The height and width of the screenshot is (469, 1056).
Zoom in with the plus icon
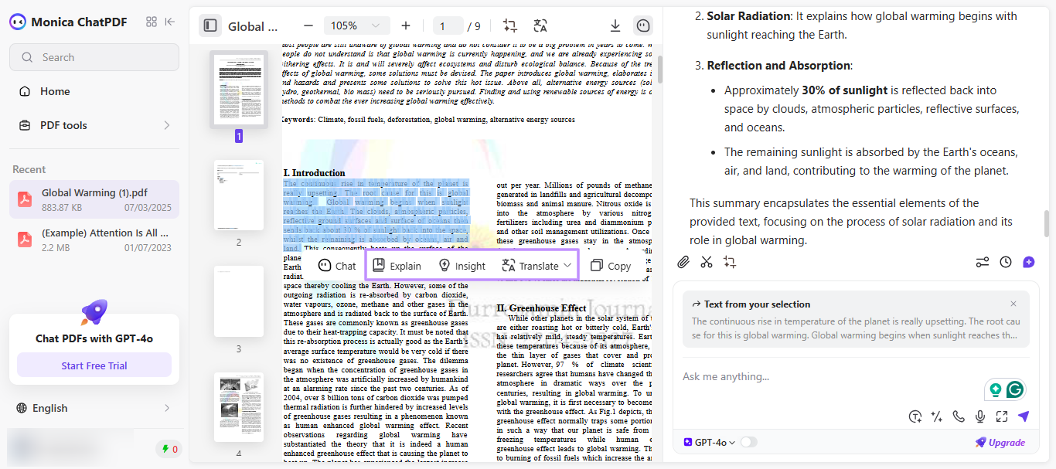[406, 25]
